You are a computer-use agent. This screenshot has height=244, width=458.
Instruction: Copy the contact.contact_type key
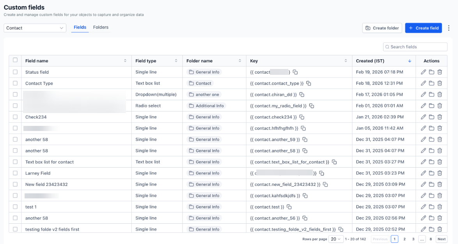pyautogui.click(x=309, y=83)
